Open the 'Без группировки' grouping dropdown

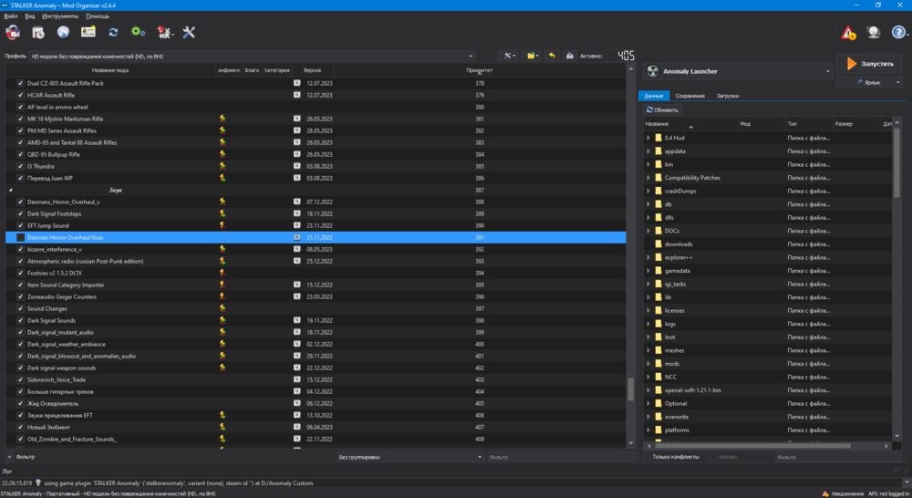pos(409,457)
